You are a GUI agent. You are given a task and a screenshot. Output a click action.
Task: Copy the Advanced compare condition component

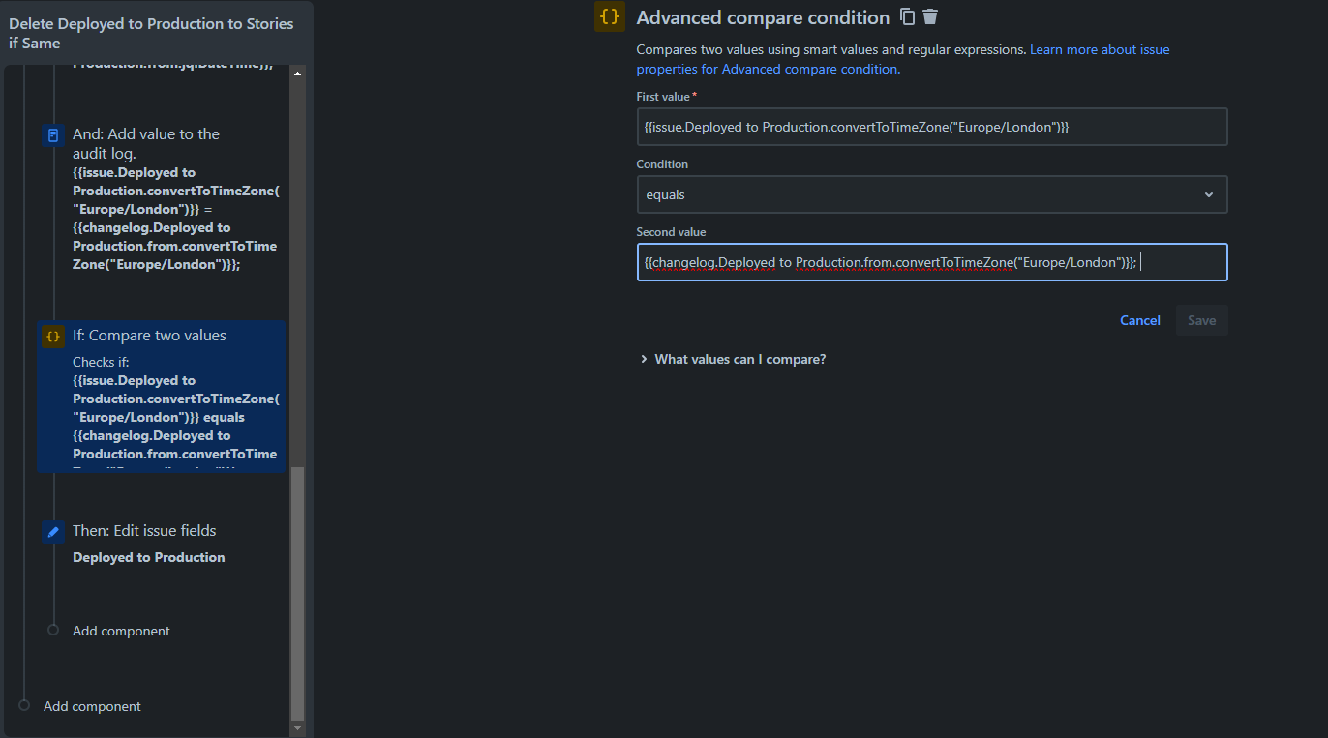907,16
